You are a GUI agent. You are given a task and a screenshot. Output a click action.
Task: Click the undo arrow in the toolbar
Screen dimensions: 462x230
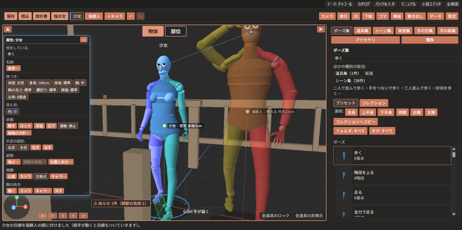(x=131, y=16)
